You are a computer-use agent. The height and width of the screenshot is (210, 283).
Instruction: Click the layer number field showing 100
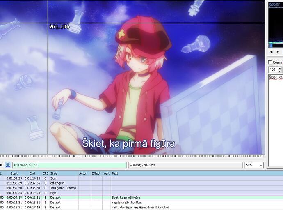click(x=273, y=69)
